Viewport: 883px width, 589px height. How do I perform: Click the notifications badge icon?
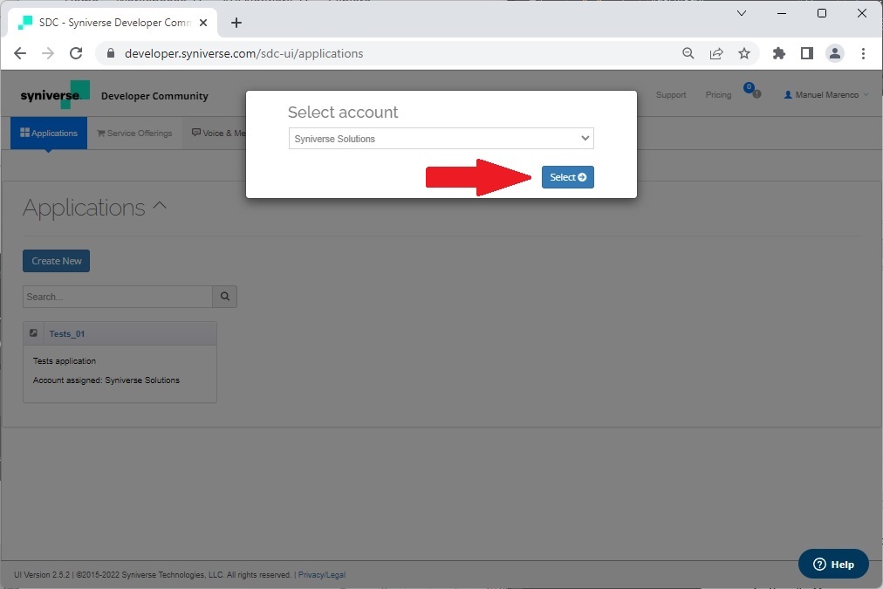(752, 91)
